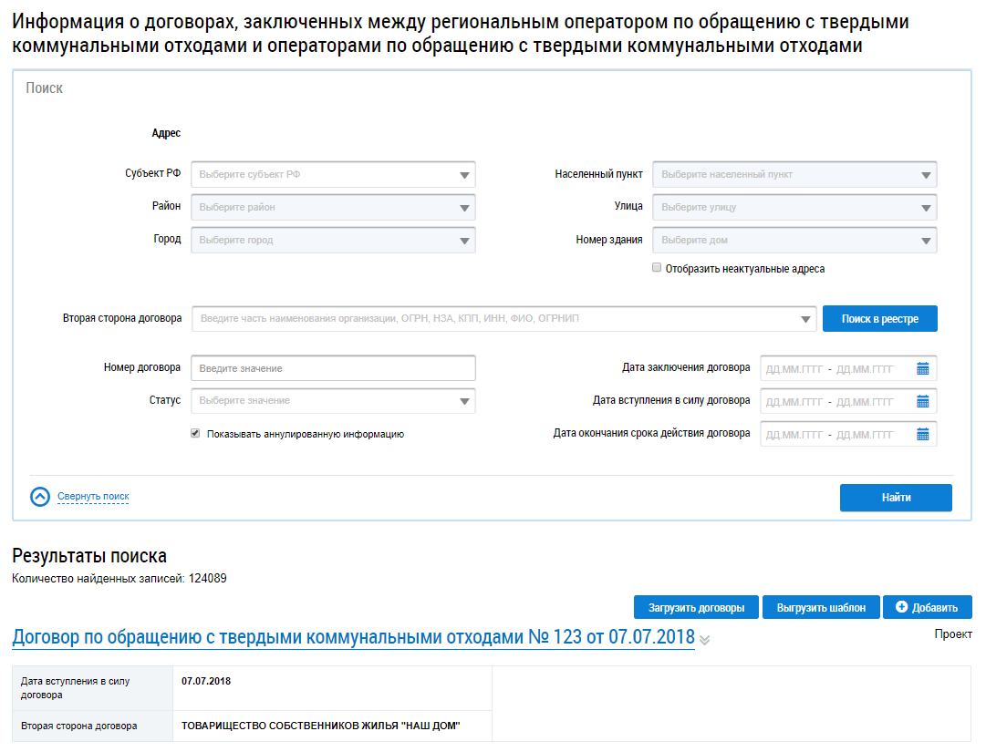Click 'Свернуть поиск' link

click(x=93, y=497)
